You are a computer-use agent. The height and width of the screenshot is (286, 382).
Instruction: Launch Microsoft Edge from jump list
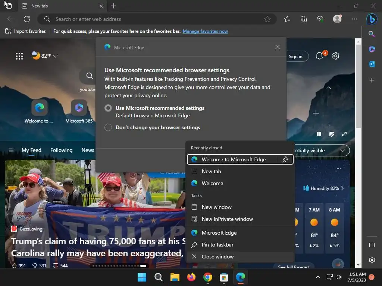click(240, 233)
